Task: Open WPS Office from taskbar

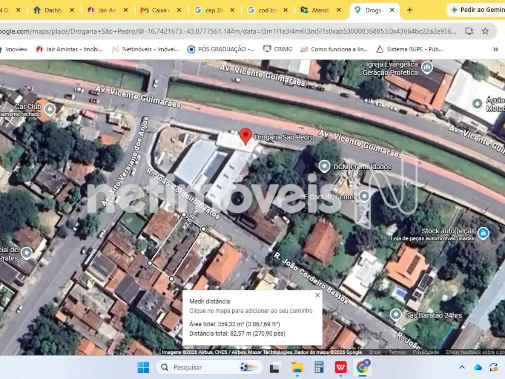Action: (x=341, y=367)
